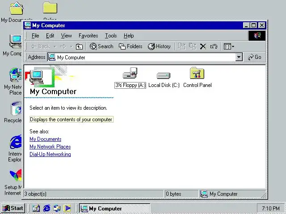Expand the Address bar dropdown
The height and width of the screenshot is (214, 286).
[239, 57]
